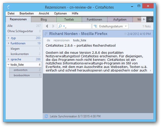Open the Ansicht menu

pos(44,13)
